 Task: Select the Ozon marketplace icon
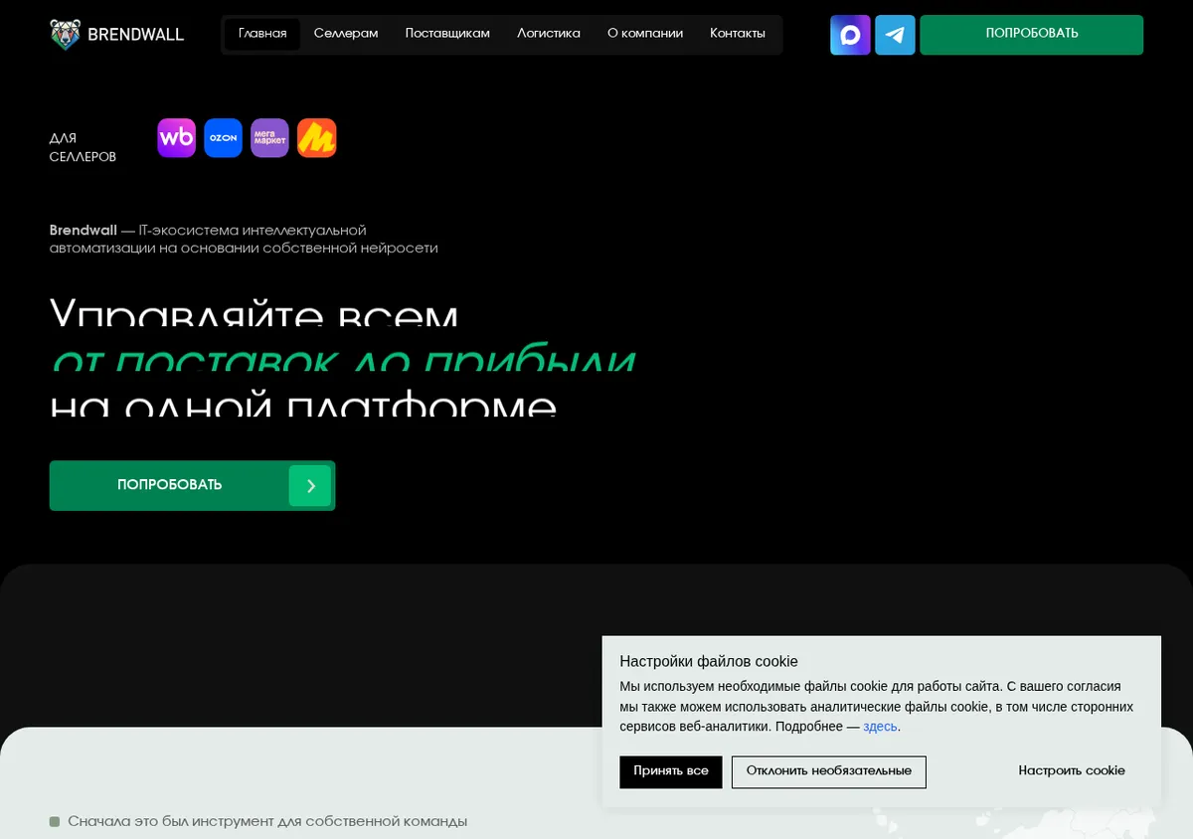click(224, 138)
